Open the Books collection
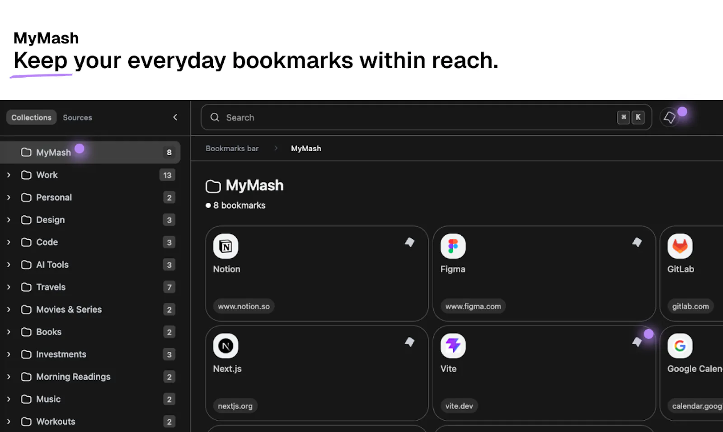This screenshot has height=432, width=723. [x=90, y=332]
